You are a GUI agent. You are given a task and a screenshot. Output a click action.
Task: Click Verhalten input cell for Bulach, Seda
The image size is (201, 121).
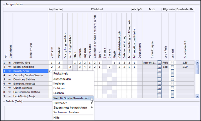tap(52, 71)
